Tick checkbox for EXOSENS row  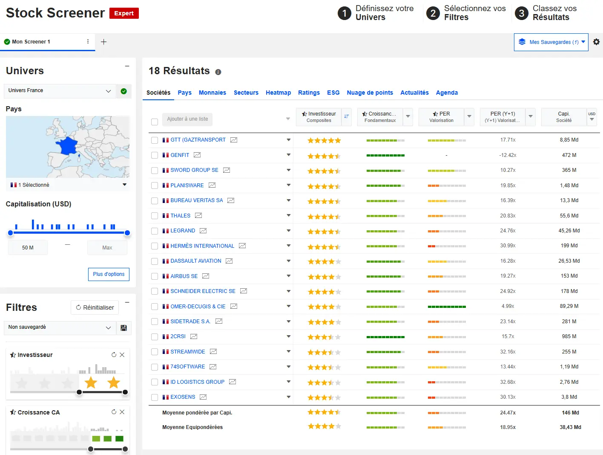pos(155,397)
